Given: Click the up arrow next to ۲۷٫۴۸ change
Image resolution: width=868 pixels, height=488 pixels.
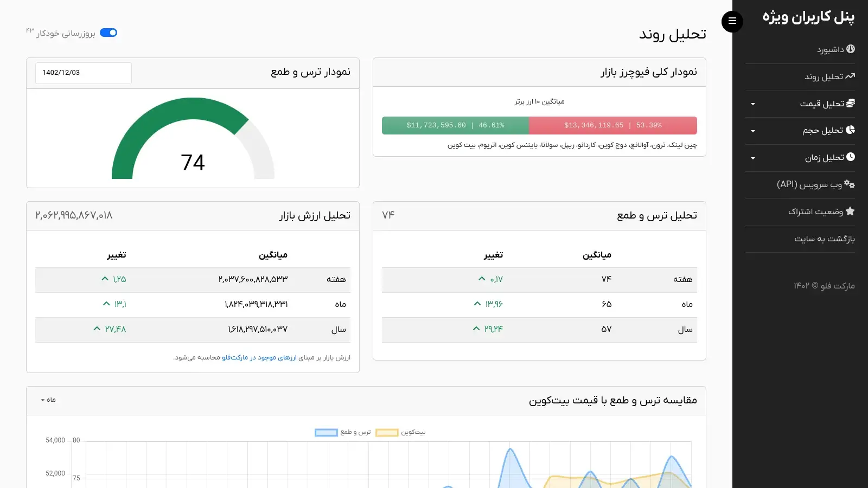Looking at the screenshot, I should click(97, 329).
